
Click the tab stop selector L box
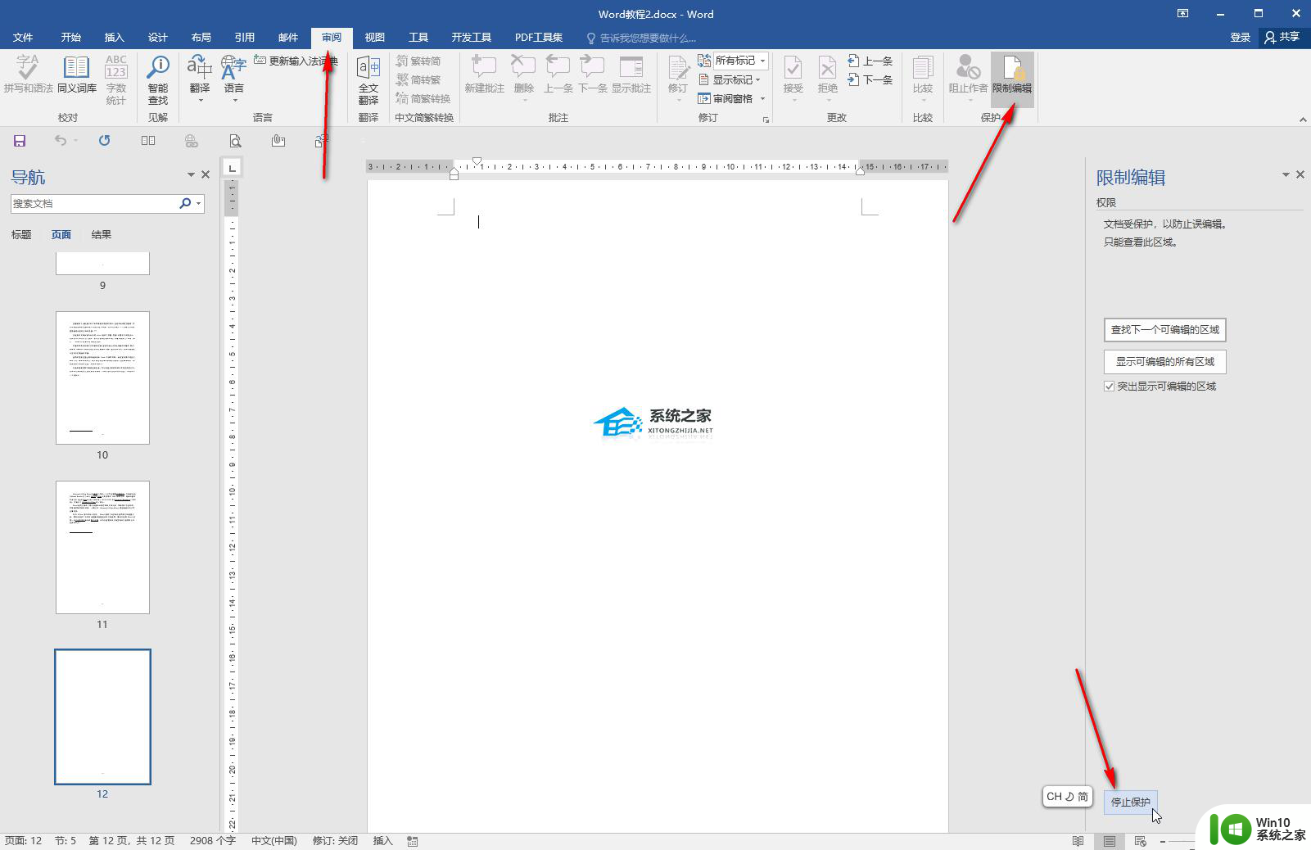[x=233, y=168]
